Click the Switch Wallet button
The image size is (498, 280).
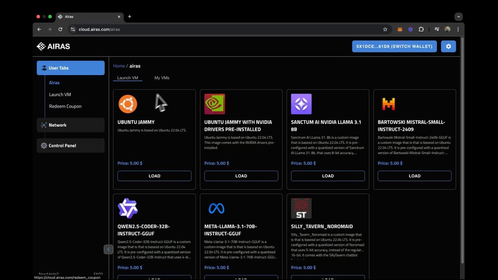(395, 46)
